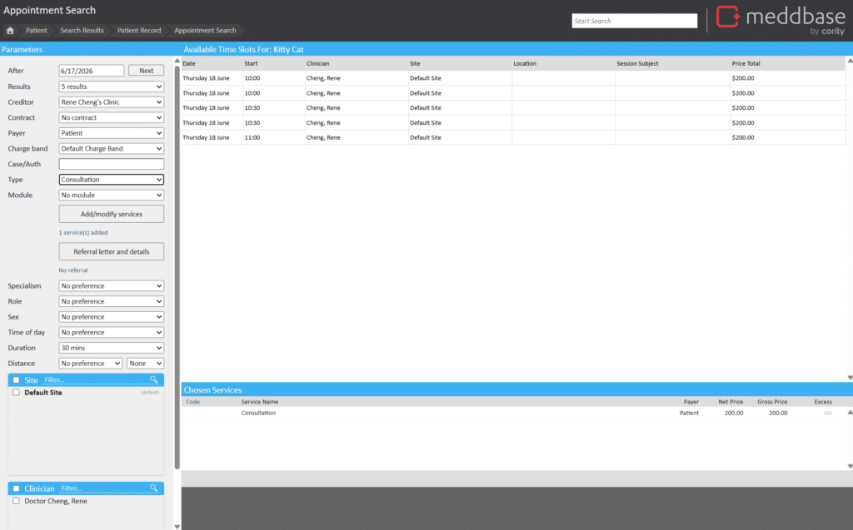The height and width of the screenshot is (530, 853).
Task: Check the Default Site checkbox
Action: (17, 392)
